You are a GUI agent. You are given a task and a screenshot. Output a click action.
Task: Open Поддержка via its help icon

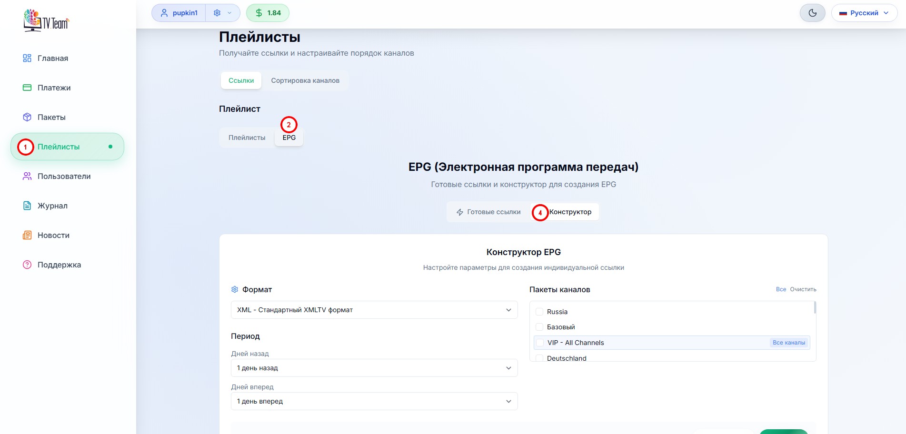coord(27,265)
